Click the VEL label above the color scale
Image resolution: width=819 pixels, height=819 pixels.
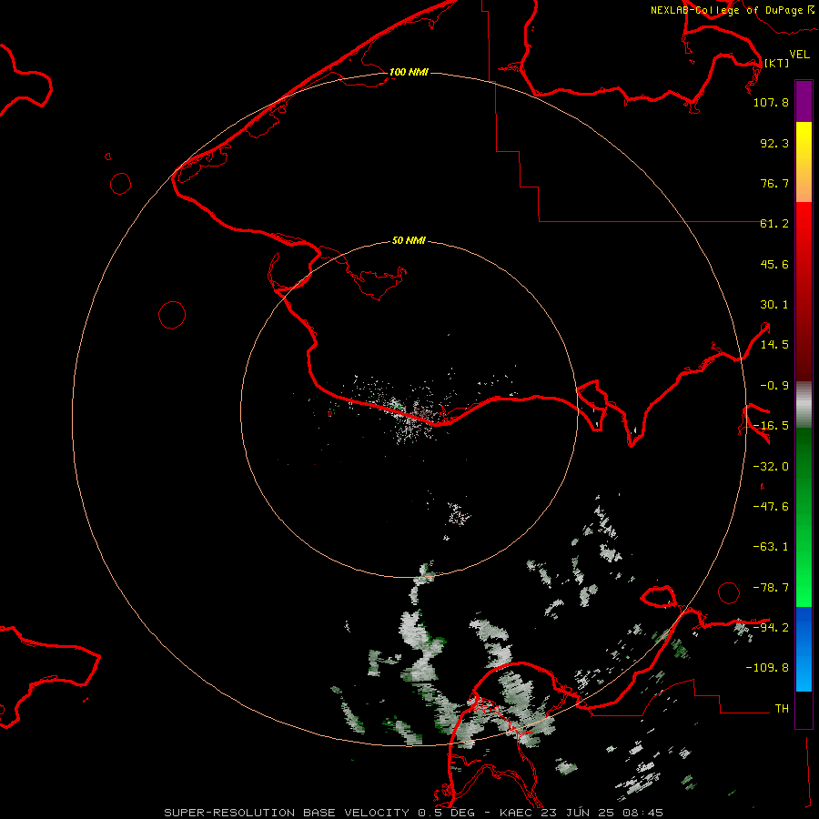[x=799, y=54]
